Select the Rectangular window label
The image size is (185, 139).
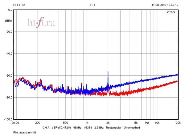coord(114,128)
